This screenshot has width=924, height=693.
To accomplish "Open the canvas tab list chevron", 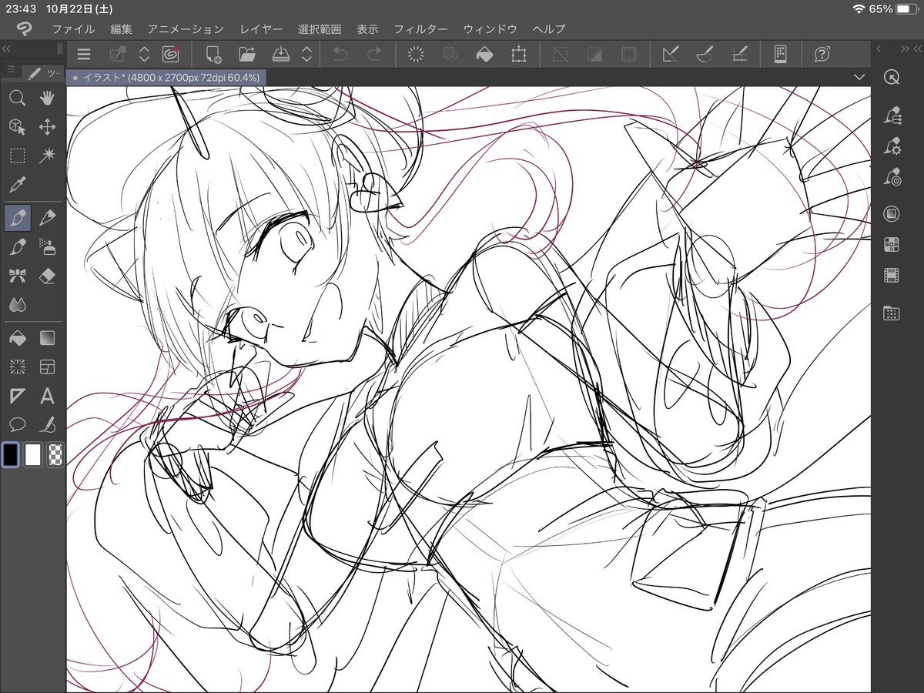I will [860, 78].
